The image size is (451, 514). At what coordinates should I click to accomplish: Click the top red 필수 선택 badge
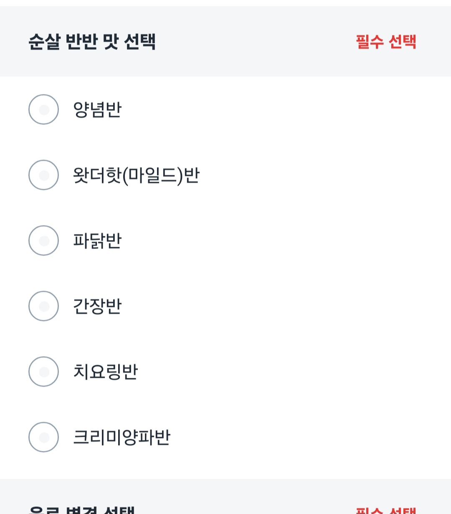[386, 42]
